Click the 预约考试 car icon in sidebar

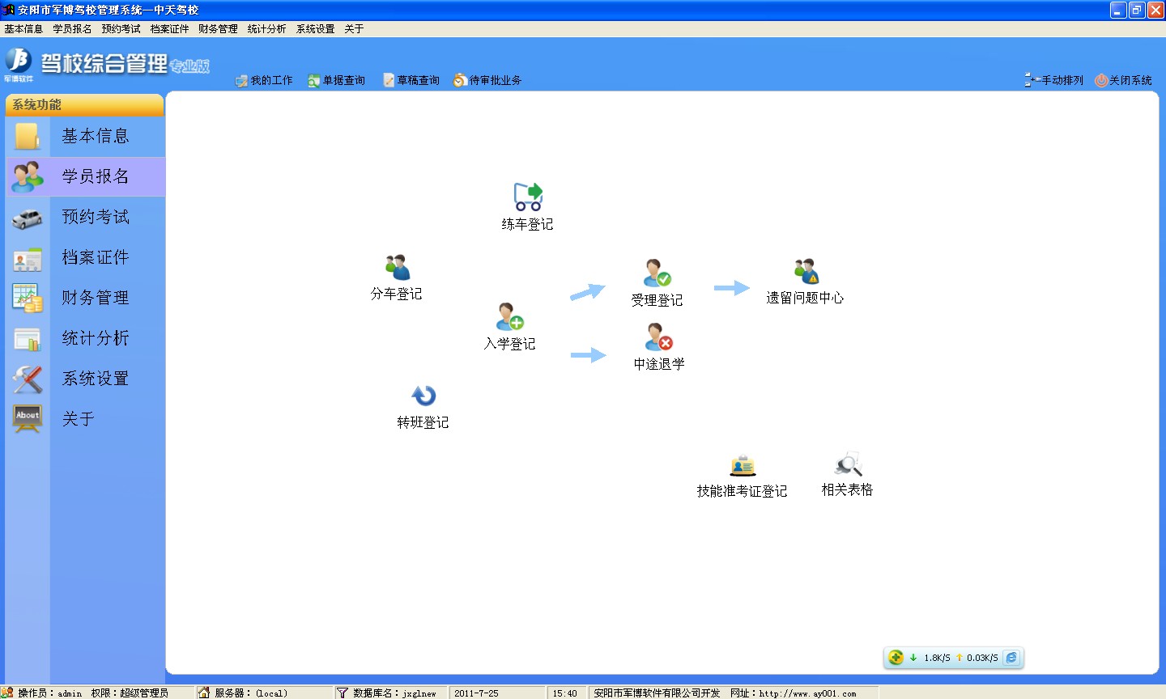pos(28,218)
